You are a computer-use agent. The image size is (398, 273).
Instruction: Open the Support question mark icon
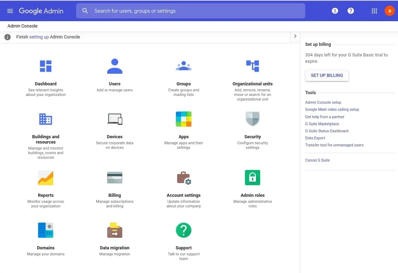(x=184, y=230)
